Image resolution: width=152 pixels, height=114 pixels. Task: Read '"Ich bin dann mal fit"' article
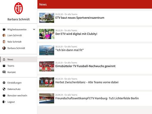click(69, 50)
